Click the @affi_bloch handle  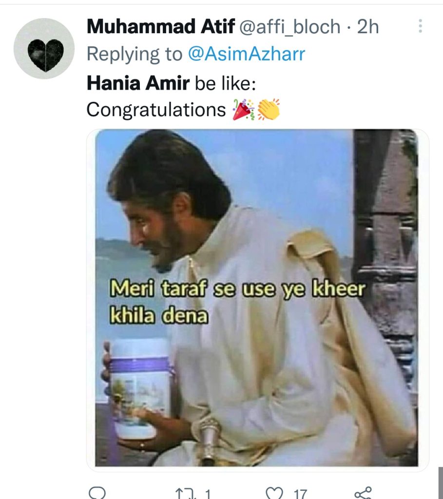[289, 26]
